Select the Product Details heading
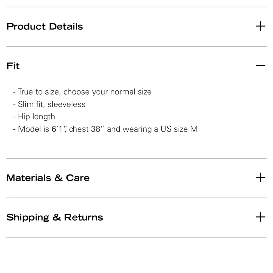Image resolution: width=273 pixels, height=273 pixels. [x=44, y=26]
